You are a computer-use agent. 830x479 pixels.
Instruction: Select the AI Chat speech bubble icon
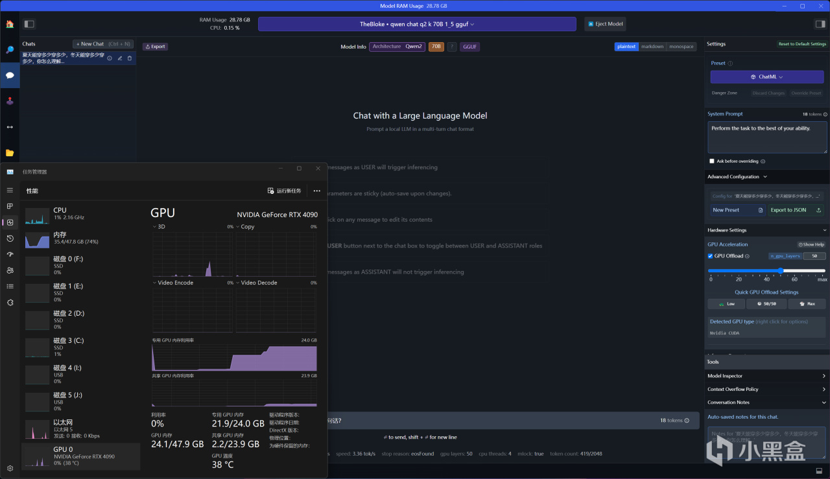point(10,75)
